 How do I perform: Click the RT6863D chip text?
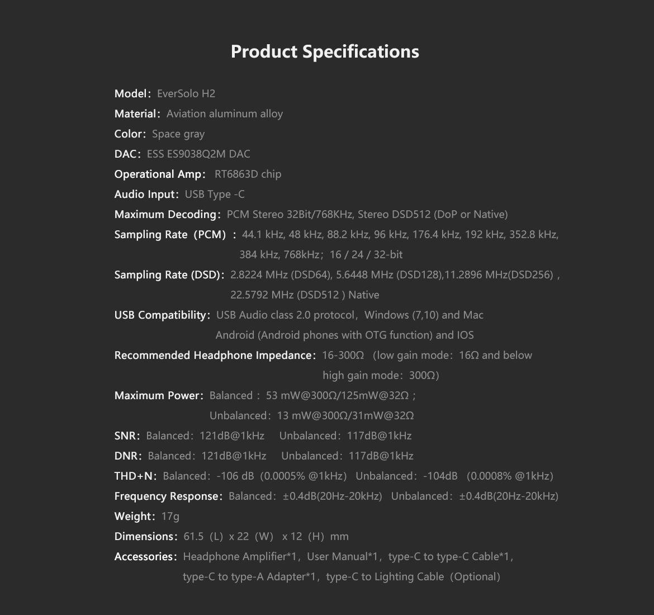point(248,174)
